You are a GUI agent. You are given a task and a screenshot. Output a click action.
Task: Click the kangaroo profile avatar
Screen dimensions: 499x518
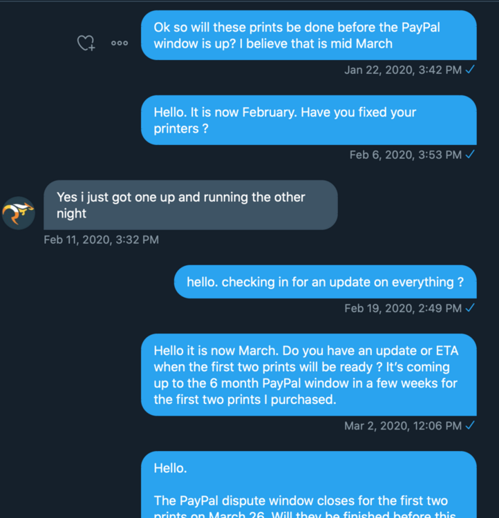pos(19,213)
